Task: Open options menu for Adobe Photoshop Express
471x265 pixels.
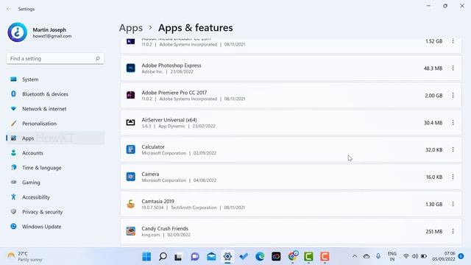Action: pos(453,68)
